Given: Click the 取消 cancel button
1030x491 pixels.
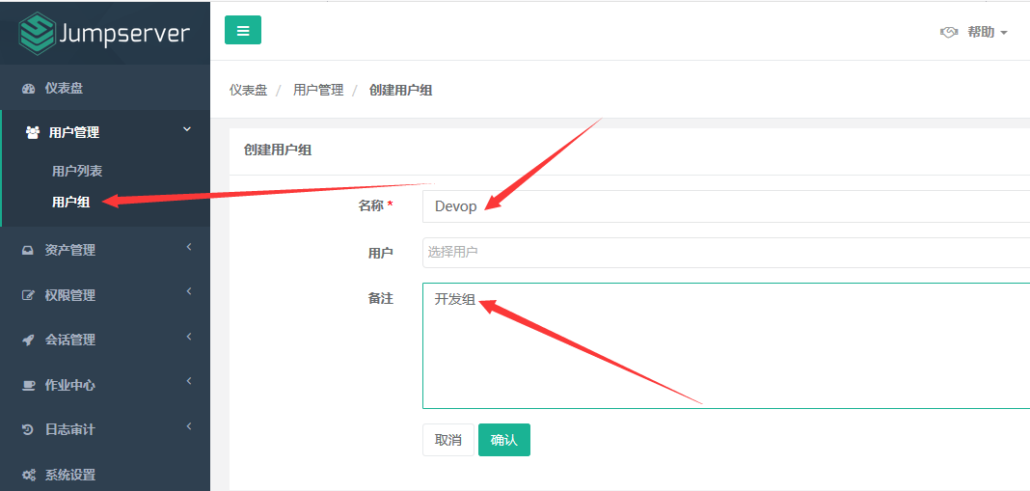Looking at the screenshot, I should 448,440.
